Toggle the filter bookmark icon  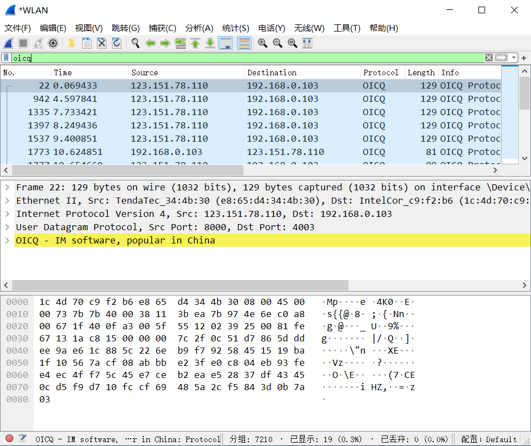coord(6,58)
